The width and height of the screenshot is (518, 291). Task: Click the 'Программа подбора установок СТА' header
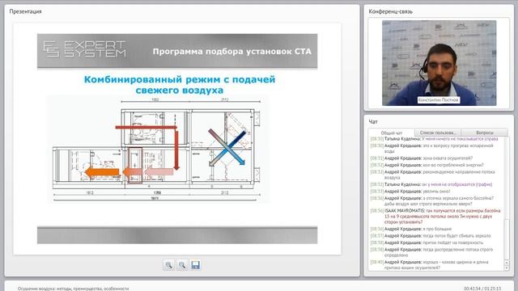pos(232,52)
